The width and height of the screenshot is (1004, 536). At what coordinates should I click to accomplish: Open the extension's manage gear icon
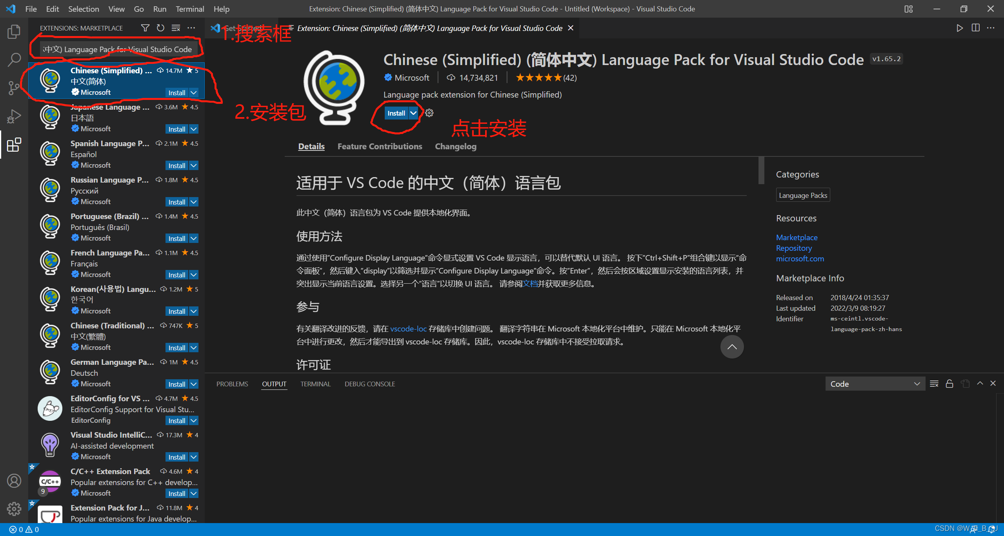(x=429, y=113)
